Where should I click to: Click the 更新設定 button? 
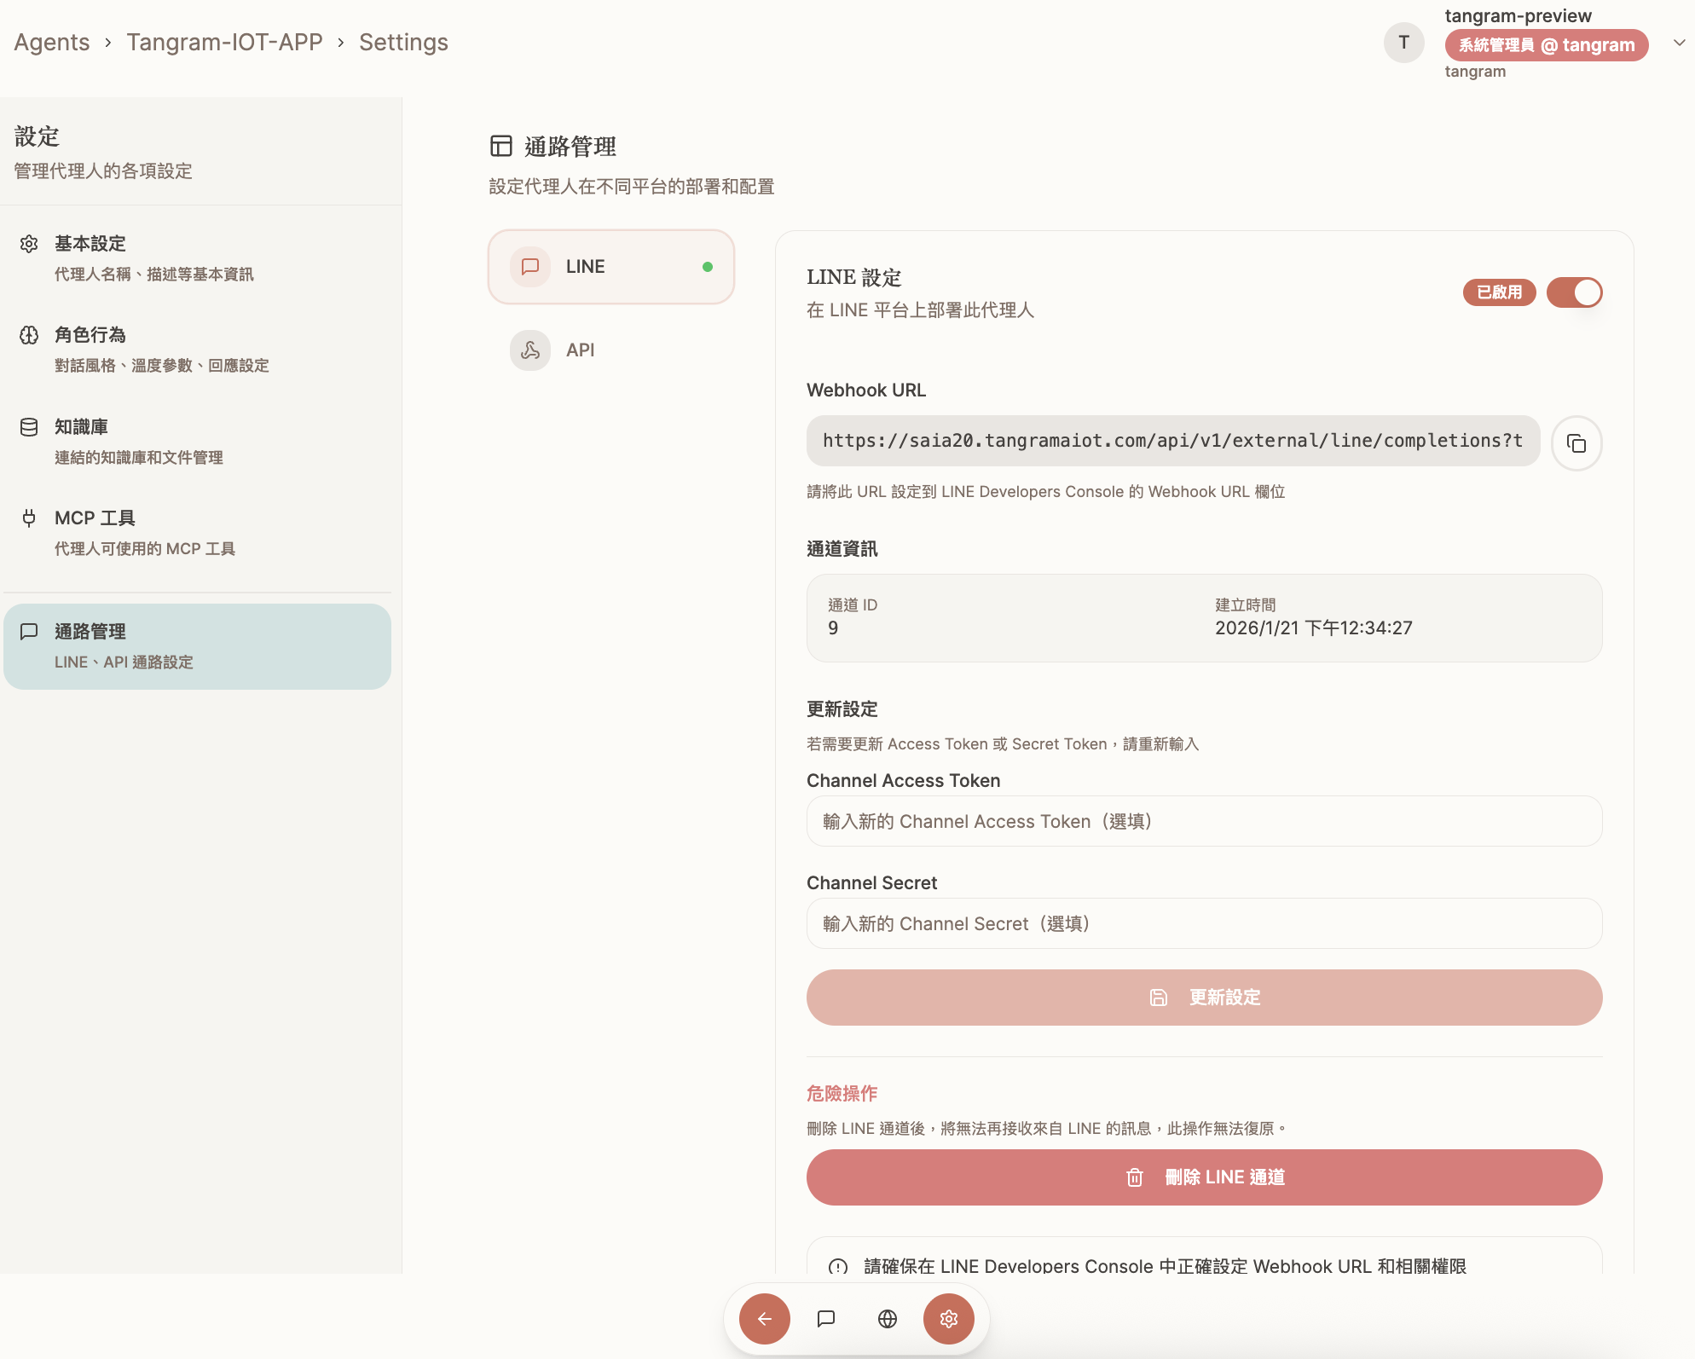click(x=1204, y=998)
